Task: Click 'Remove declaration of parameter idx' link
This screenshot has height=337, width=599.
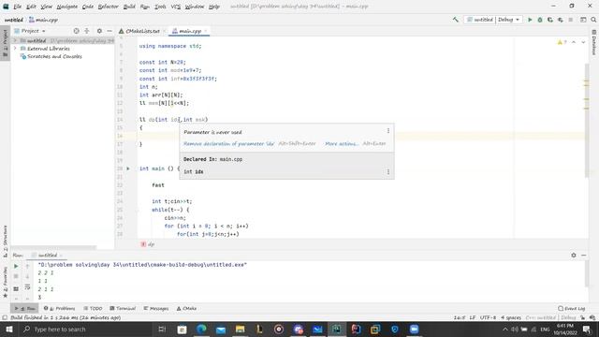Action: coord(228,143)
